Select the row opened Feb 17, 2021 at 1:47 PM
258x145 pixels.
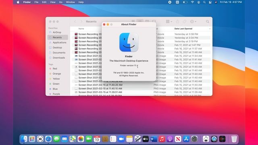point(141,45)
